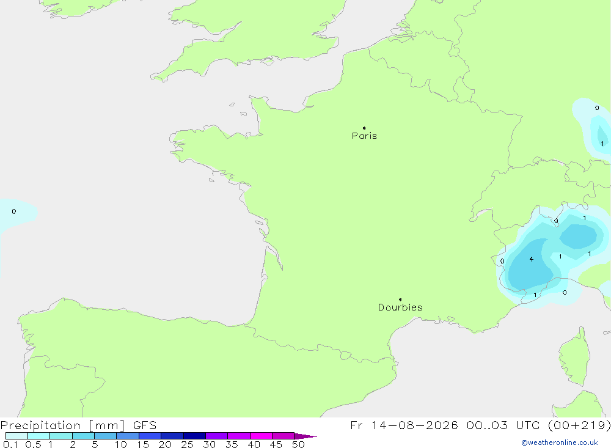Click the legend tick label '2'
This screenshot has height=448, width=611.
[73, 444]
